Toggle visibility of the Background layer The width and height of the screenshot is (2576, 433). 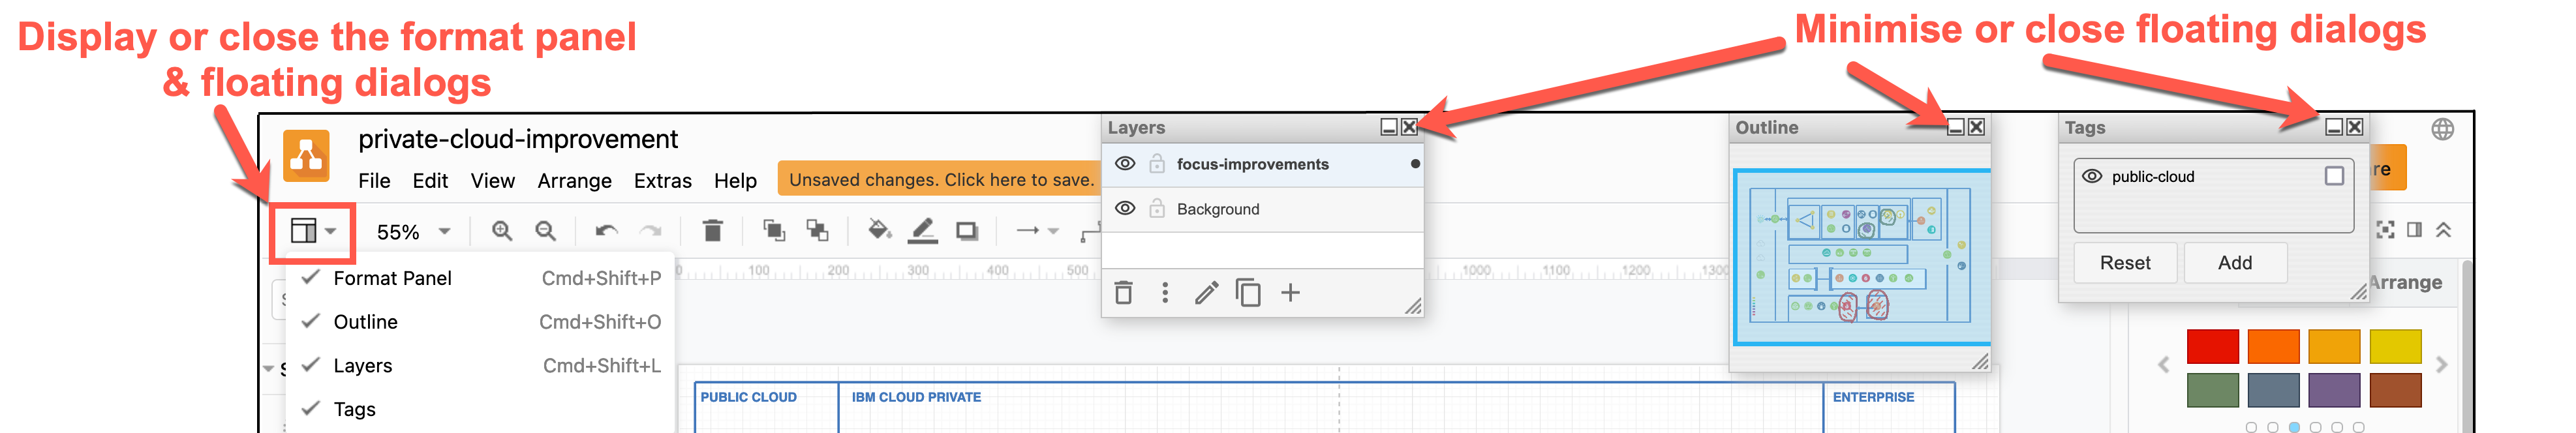[x=1125, y=209]
